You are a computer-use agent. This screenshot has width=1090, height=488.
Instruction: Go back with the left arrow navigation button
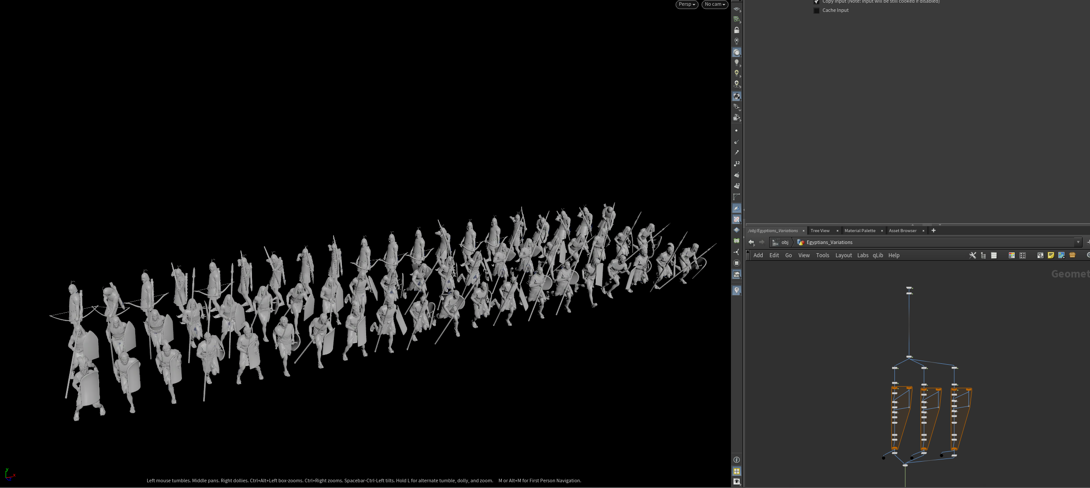coord(751,242)
